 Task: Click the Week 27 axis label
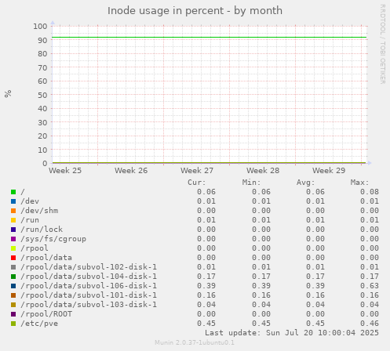click(x=197, y=171)
